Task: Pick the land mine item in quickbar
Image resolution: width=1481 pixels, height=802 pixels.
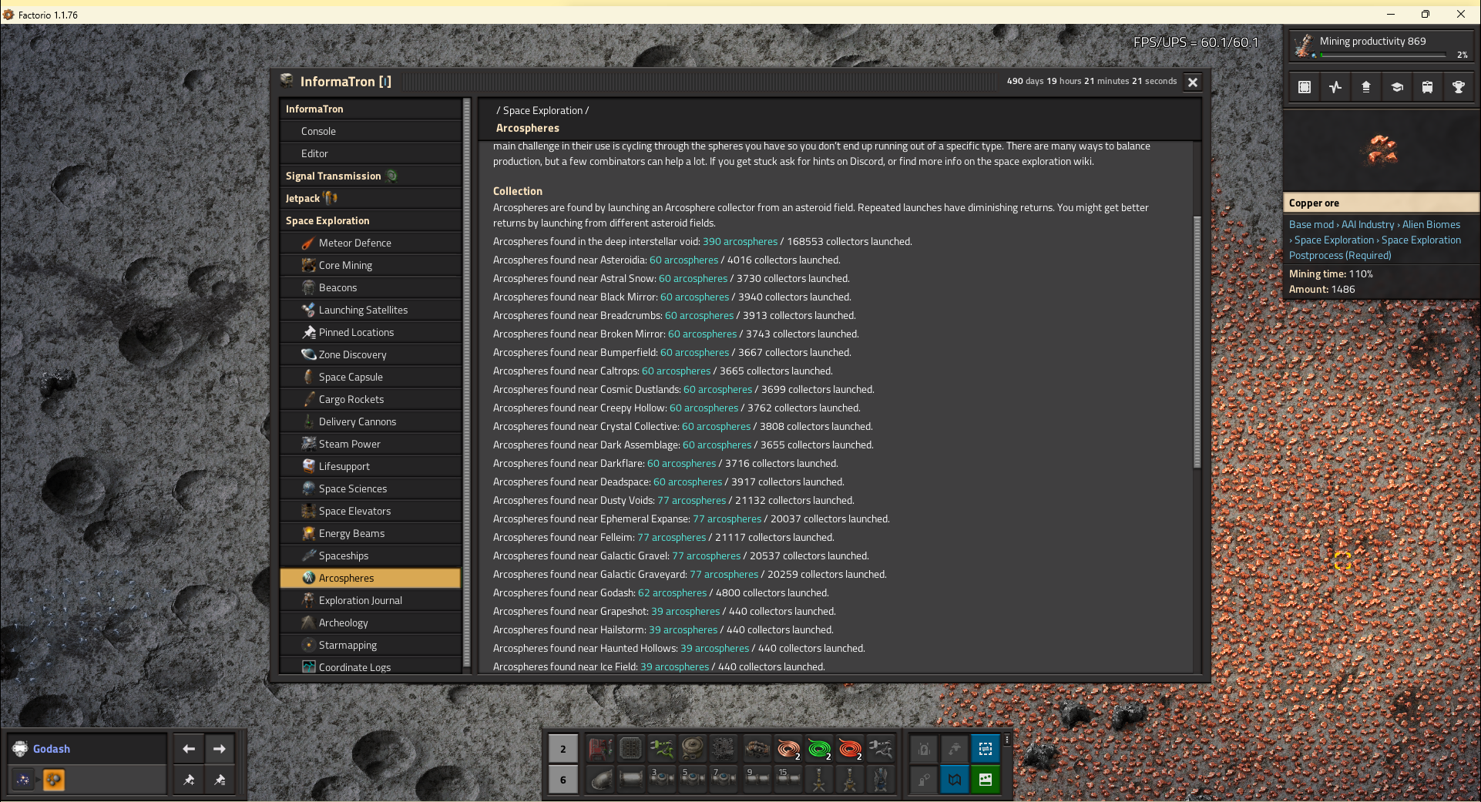Action: [693, 748]
